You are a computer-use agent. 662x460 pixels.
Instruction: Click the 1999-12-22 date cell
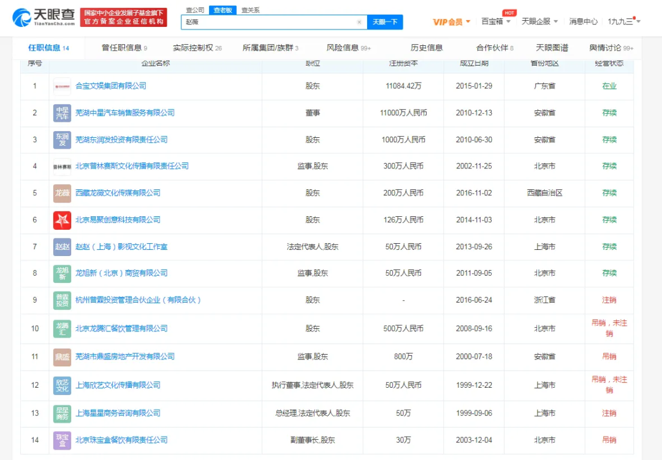click(474, 385)
